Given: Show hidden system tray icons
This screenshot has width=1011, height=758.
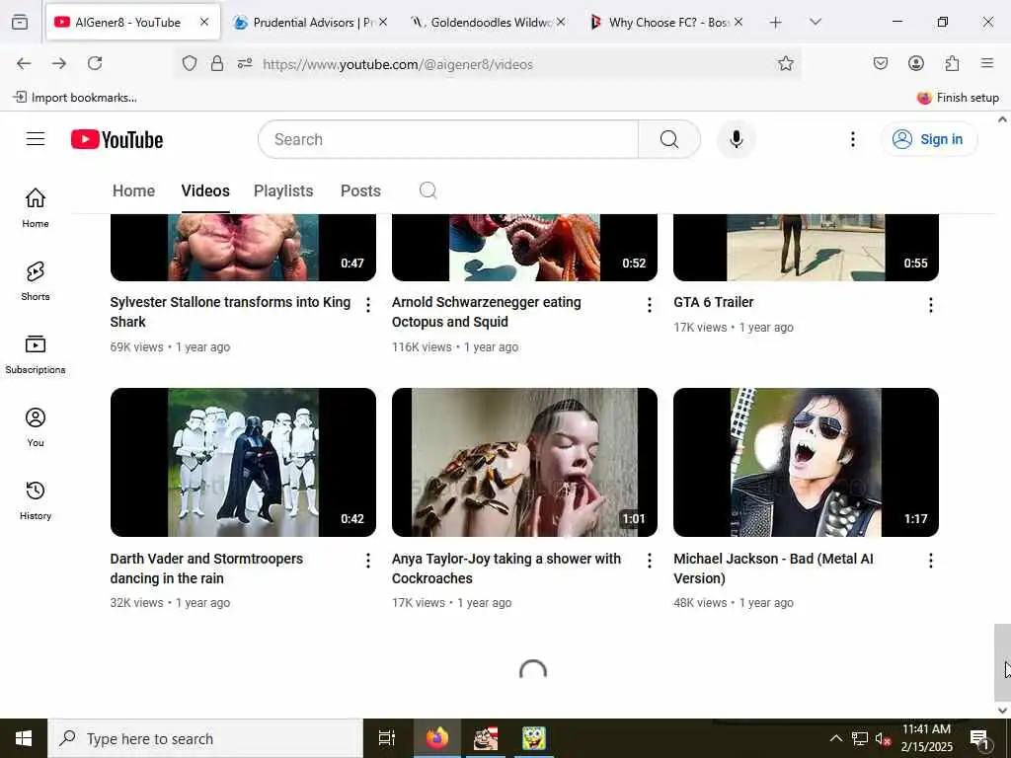Looking at the screenshot, I should (x=835, y=738).
